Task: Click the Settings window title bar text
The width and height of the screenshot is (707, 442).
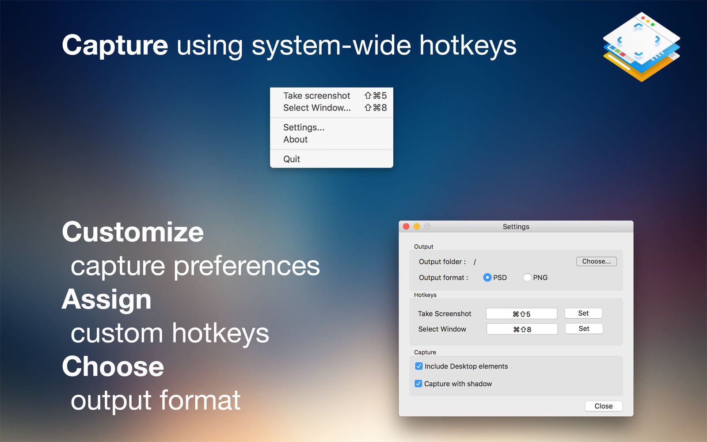Action: [x=516, y=226]
